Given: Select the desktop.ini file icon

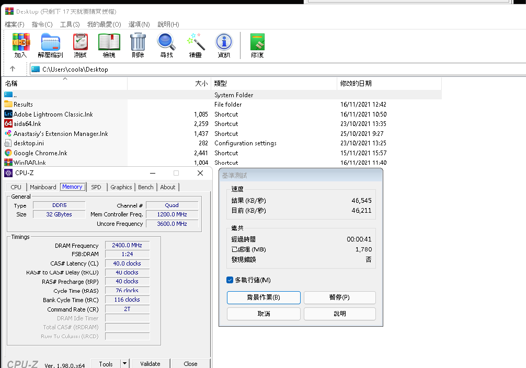Looking at the screenshot, I should [x=8, y=143].
